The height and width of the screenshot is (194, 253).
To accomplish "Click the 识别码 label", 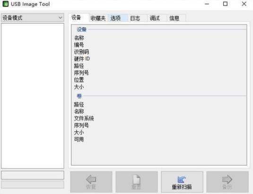I will (81, 52).
